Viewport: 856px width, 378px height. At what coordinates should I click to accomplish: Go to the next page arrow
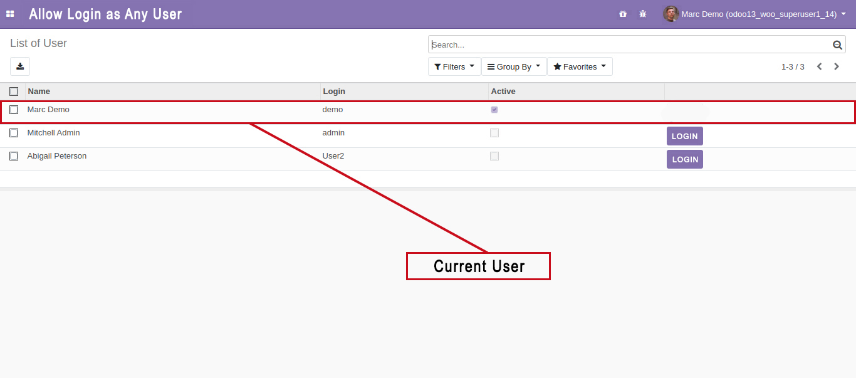tap(837, 66)
